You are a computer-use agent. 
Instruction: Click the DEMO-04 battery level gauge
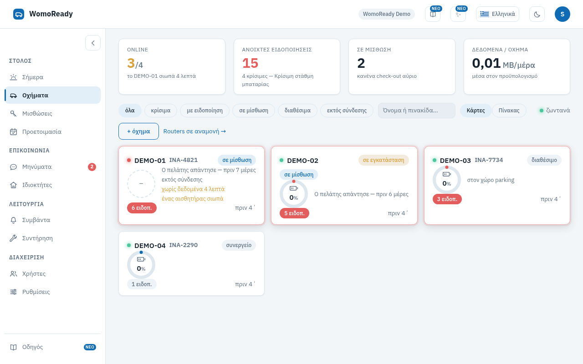(141, 265)
